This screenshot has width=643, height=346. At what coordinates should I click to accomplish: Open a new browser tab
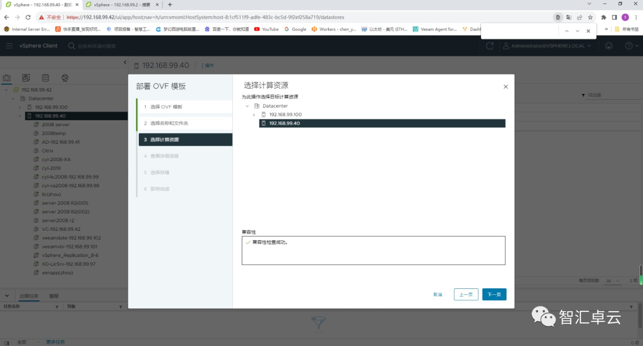tap(170, 5)
